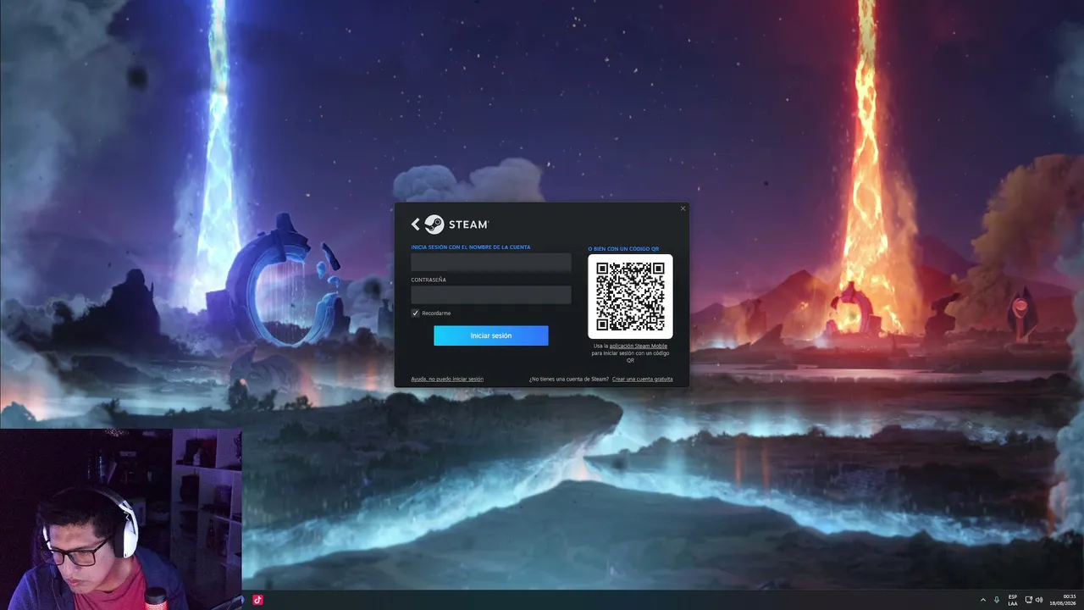The height and width of the screenshot is (610, 1084).
Task: Click the Steam logo in the login dialog
Action: point(456,225)
